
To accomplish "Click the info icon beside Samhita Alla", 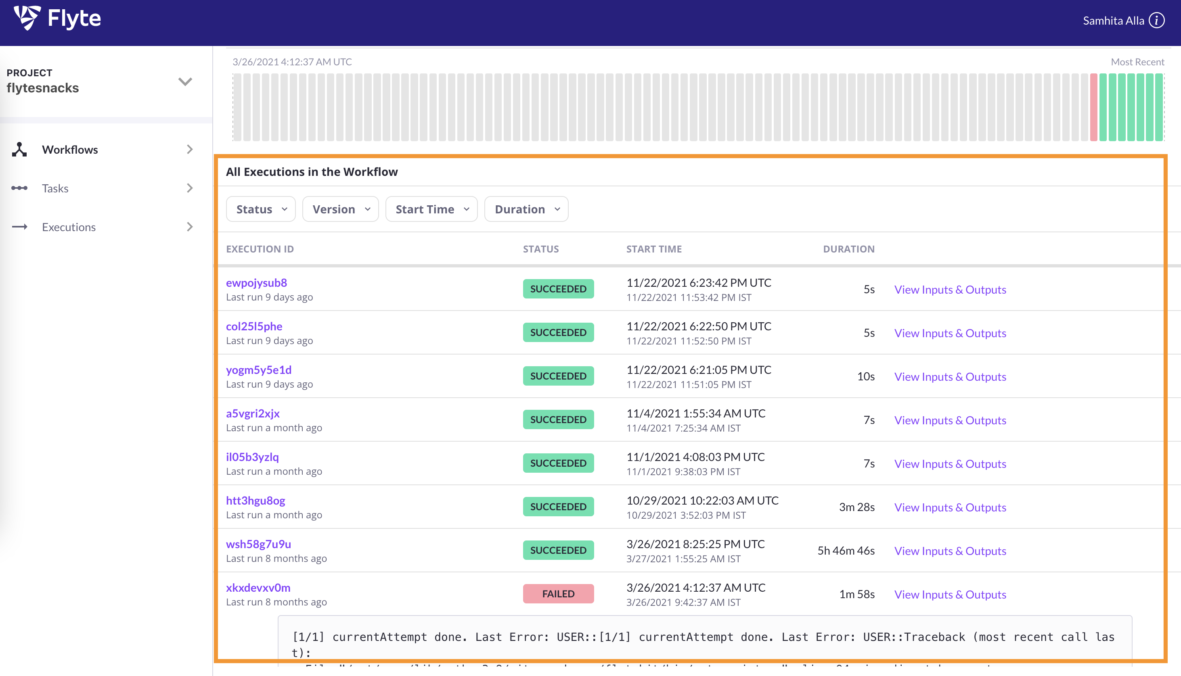I will point(1156,21).
